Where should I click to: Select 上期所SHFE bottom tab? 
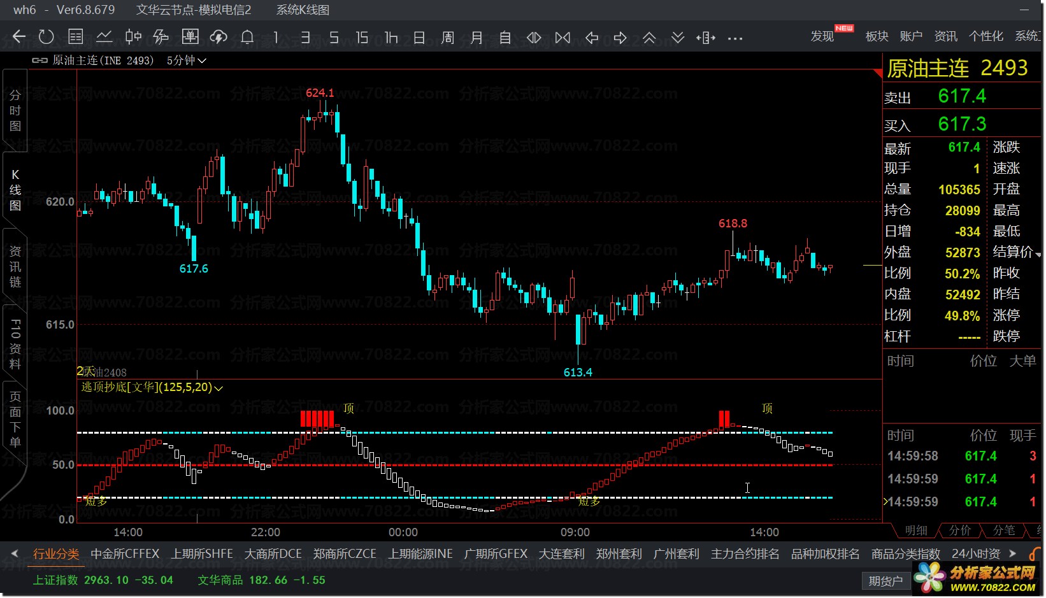point(202,554)
